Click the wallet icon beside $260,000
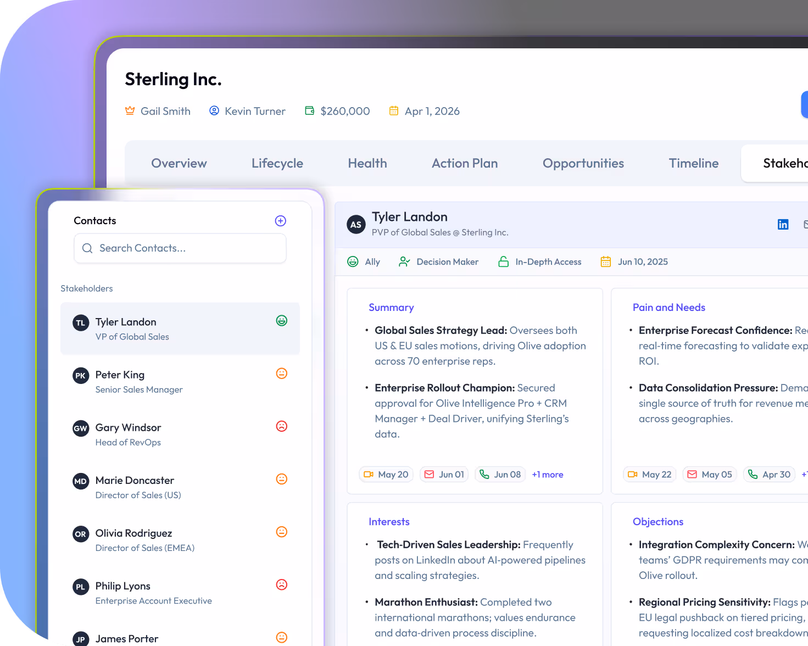 coord(310,111)
